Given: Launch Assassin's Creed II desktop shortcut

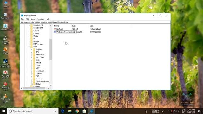Looking at the screenshot, I should coord(5,40).
